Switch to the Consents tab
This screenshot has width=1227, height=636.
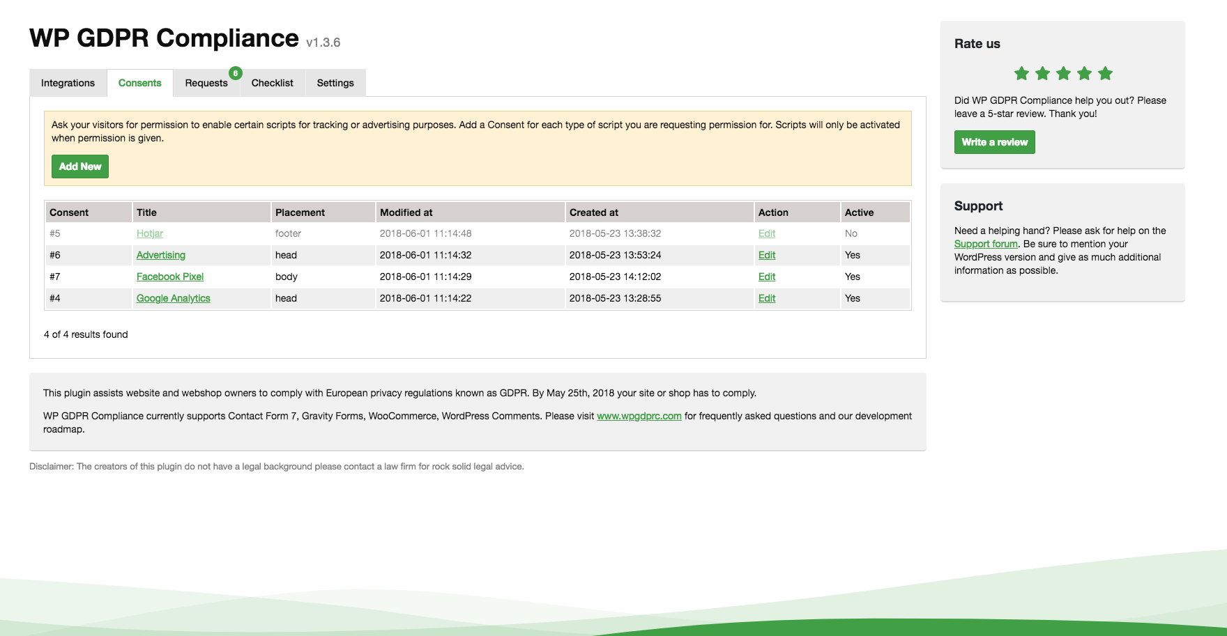(139, 83)
